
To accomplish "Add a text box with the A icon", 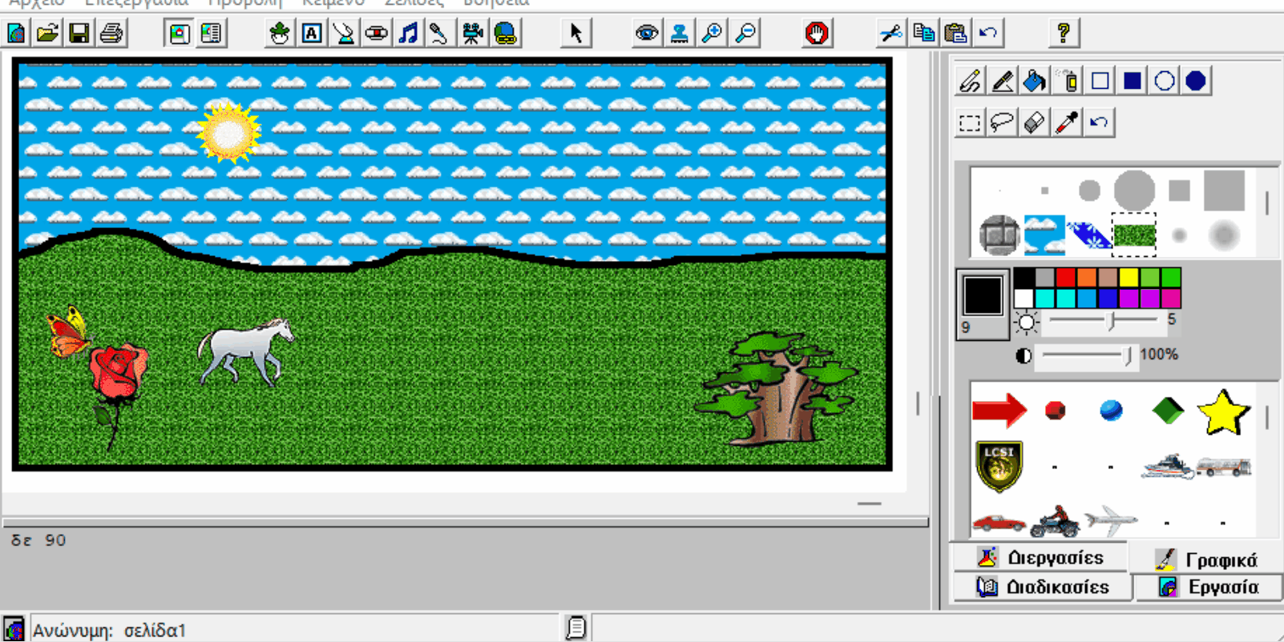I will pos(312,34).
